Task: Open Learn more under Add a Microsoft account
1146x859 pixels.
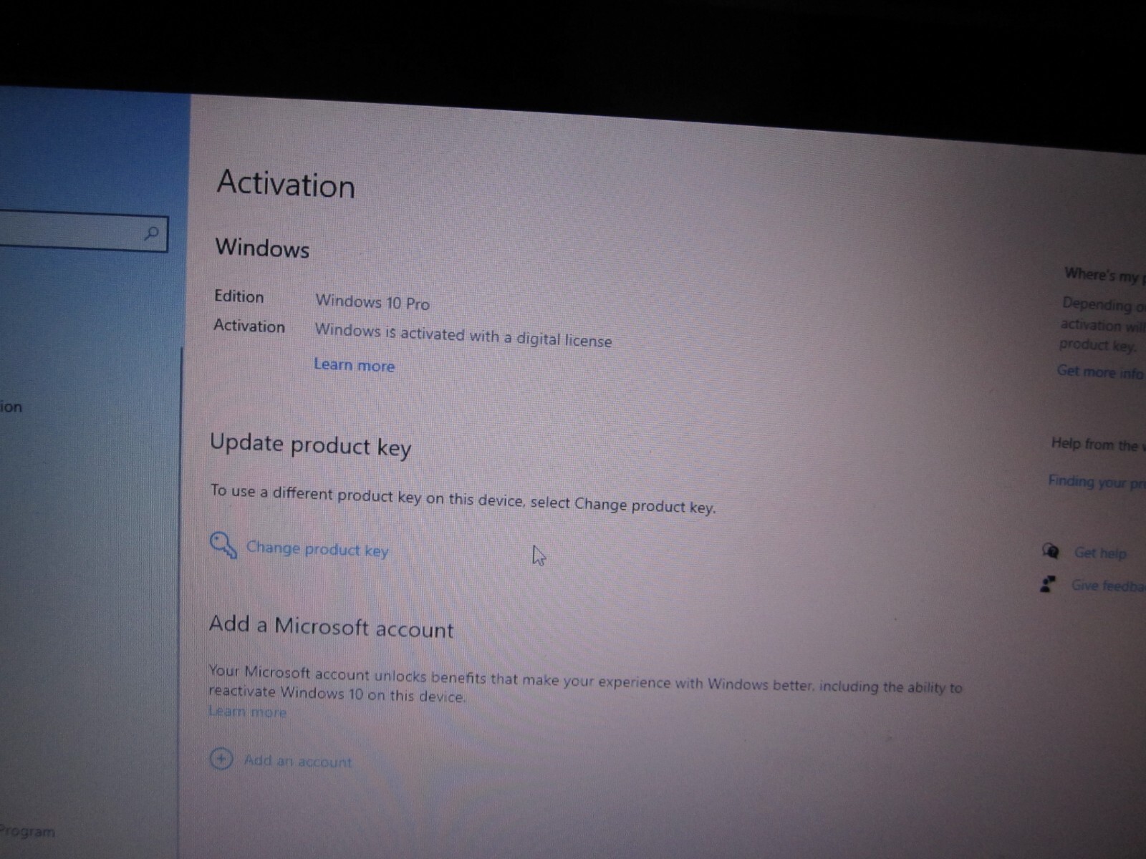Action: (x=247, y=712)
